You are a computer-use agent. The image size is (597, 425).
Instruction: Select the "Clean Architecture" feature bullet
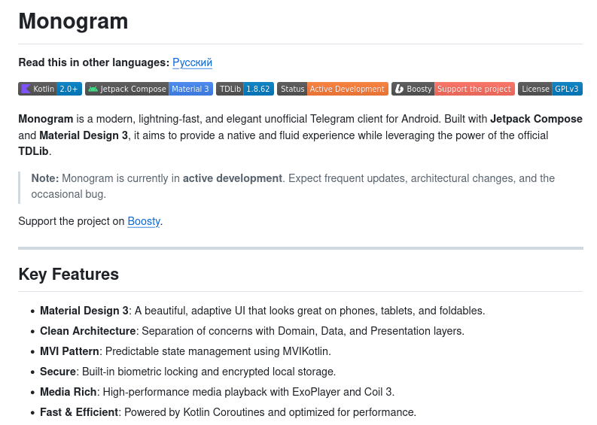pyautogui.click(x=87, y=331)
